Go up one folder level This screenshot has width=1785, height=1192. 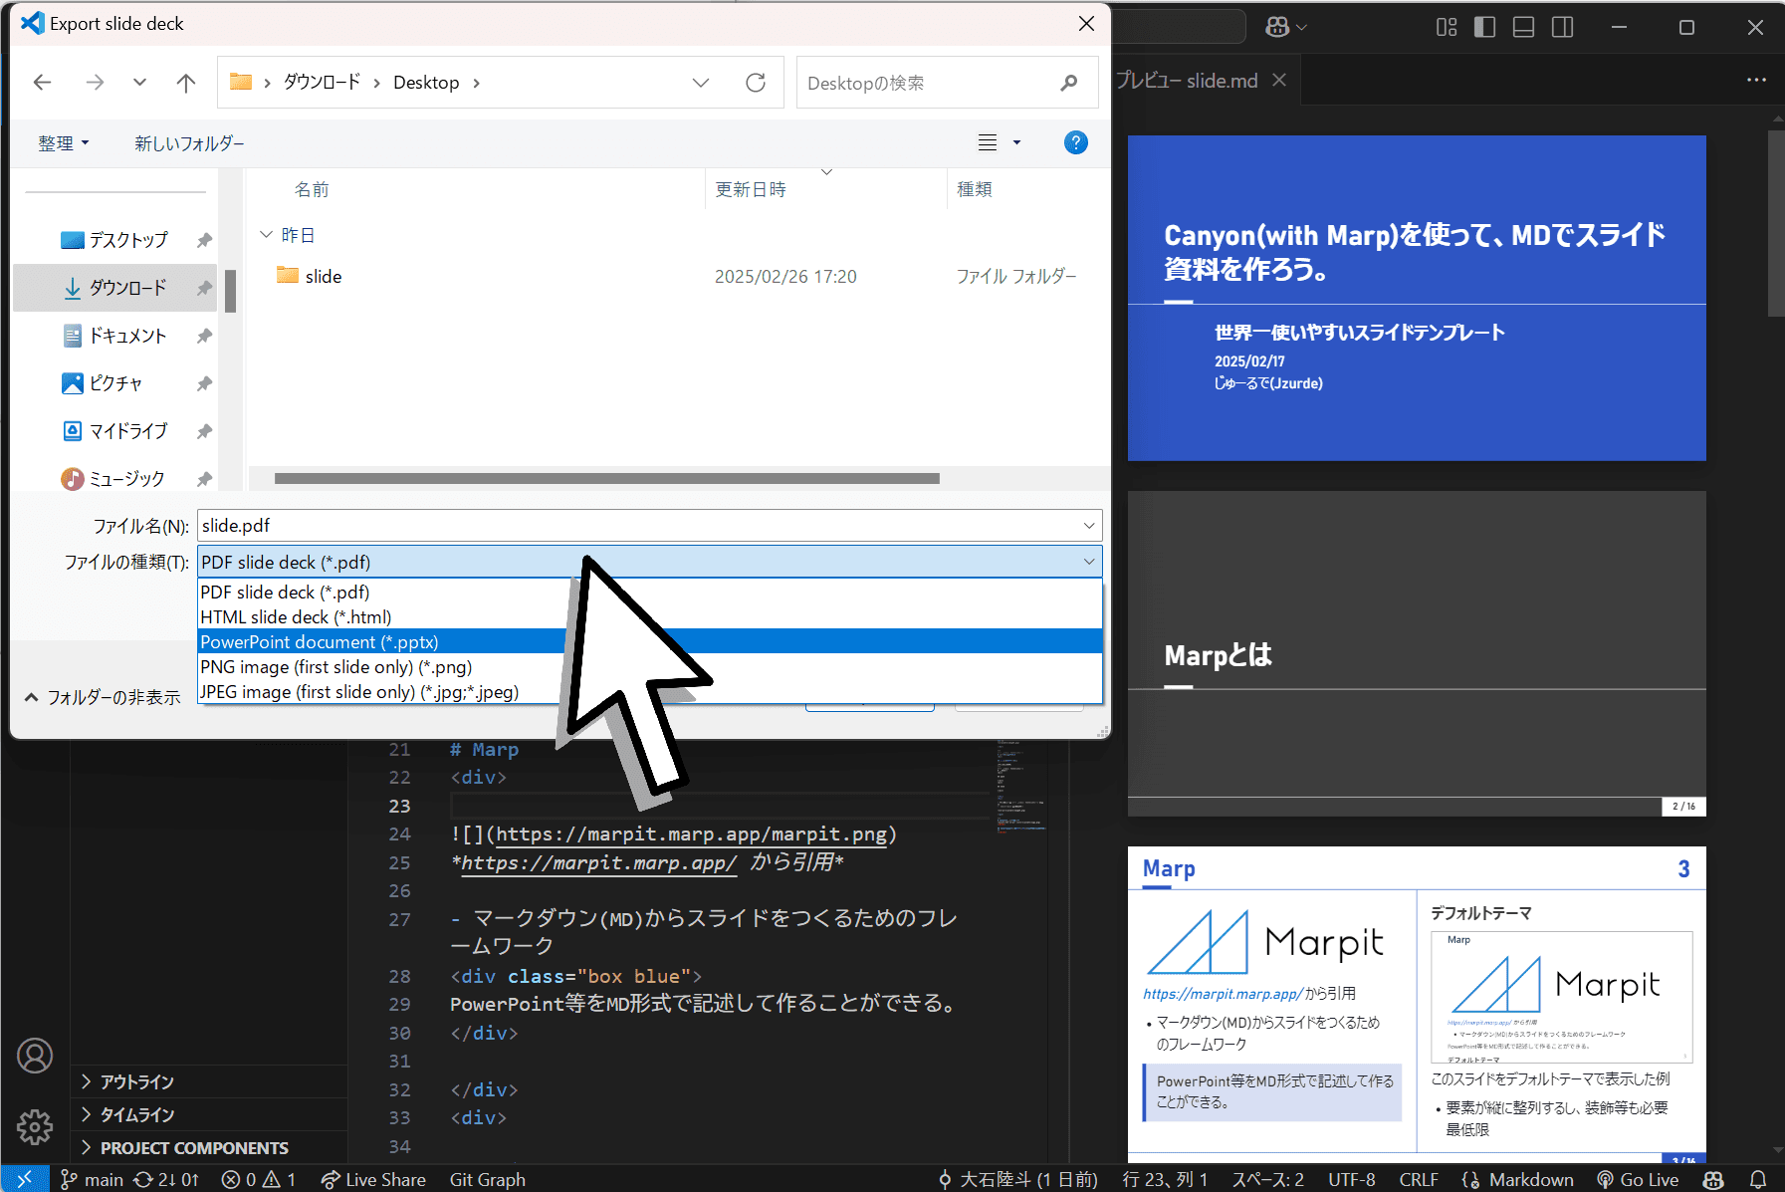coord(186,83)
